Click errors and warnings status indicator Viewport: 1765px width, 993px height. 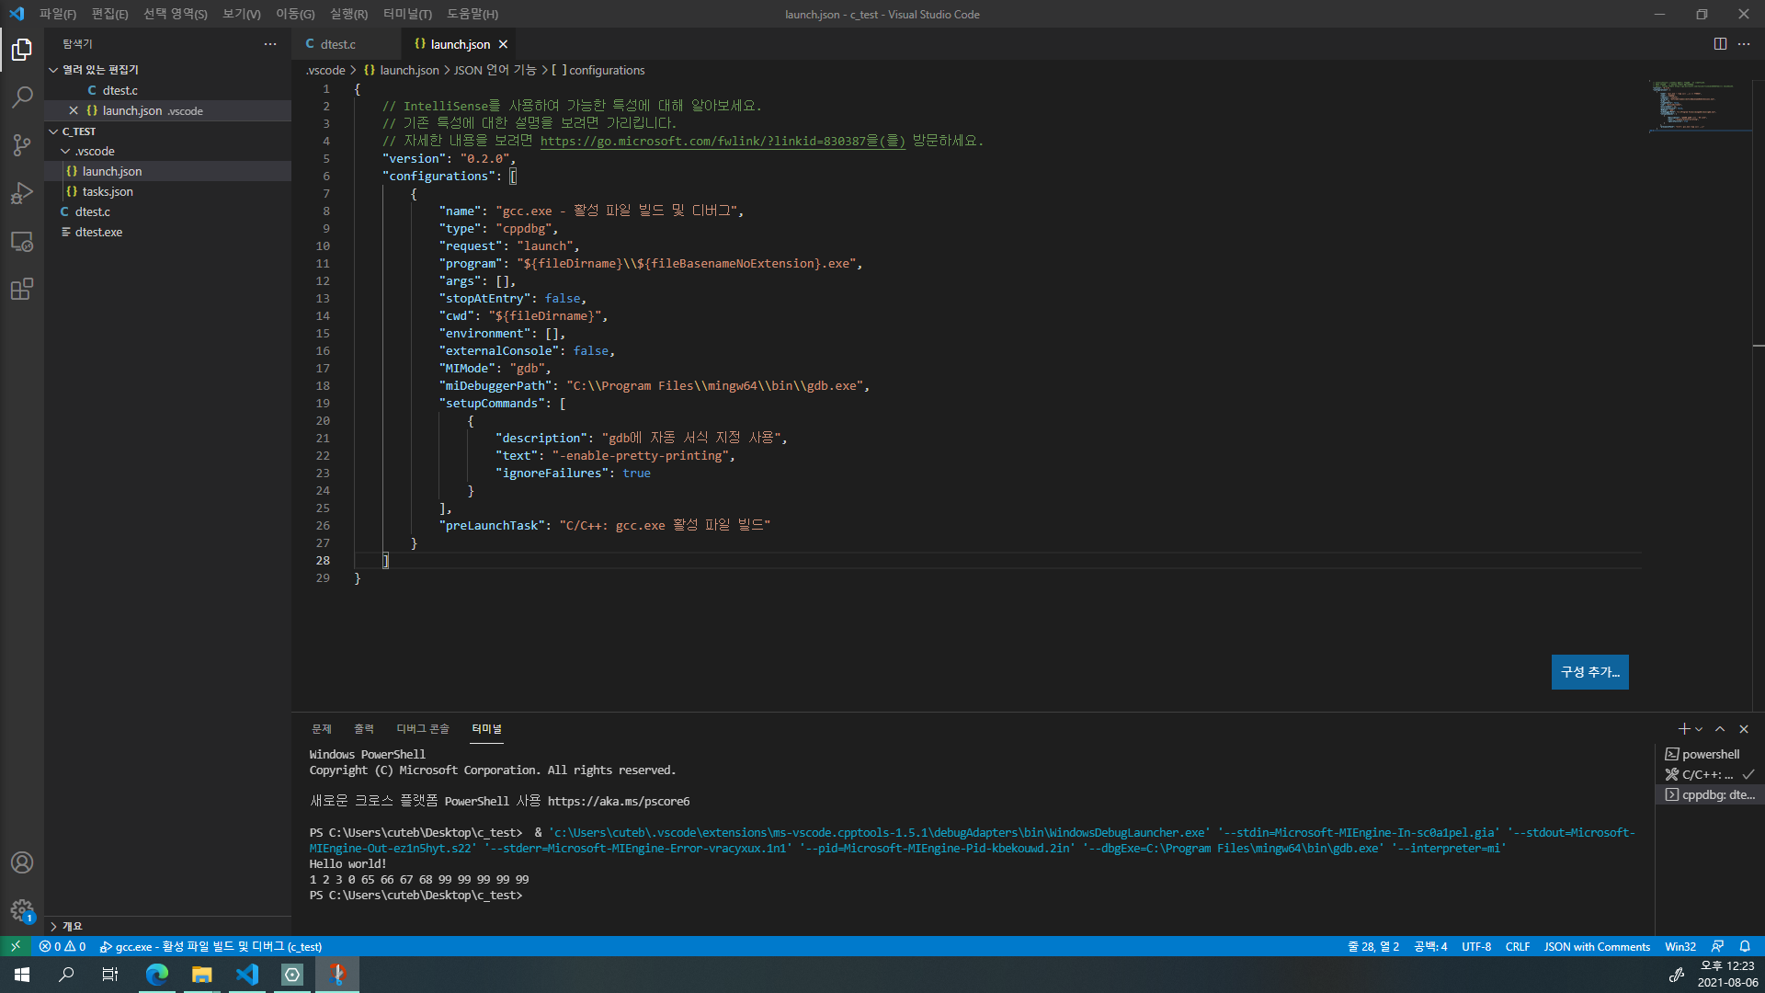coord(63,946)
